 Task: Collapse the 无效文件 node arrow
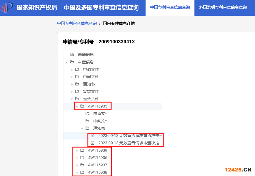pos(72,99)
